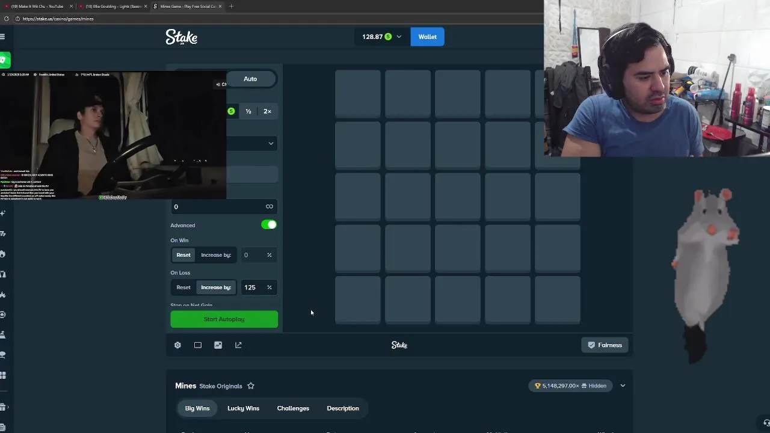Image resolution: width=770 pixels, height=433 pixels.
Task: Click the address bar URL stake.us/casino/games/mines
Action: (58, 19)
